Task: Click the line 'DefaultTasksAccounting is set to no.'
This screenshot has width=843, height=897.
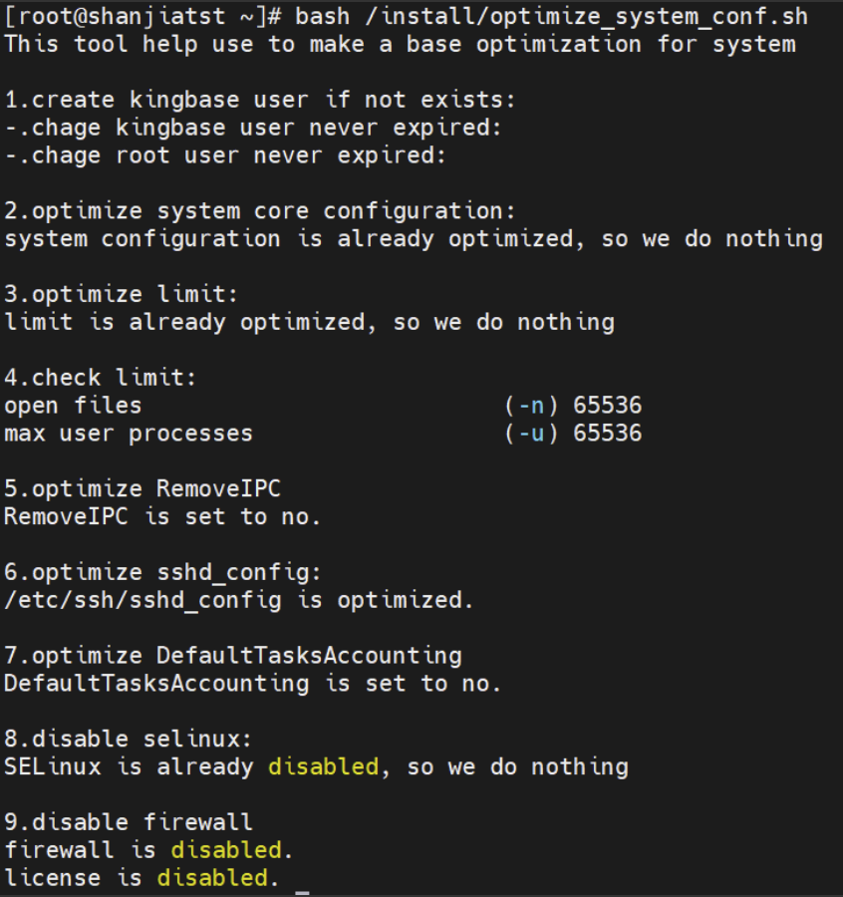Action: (253, 683)
